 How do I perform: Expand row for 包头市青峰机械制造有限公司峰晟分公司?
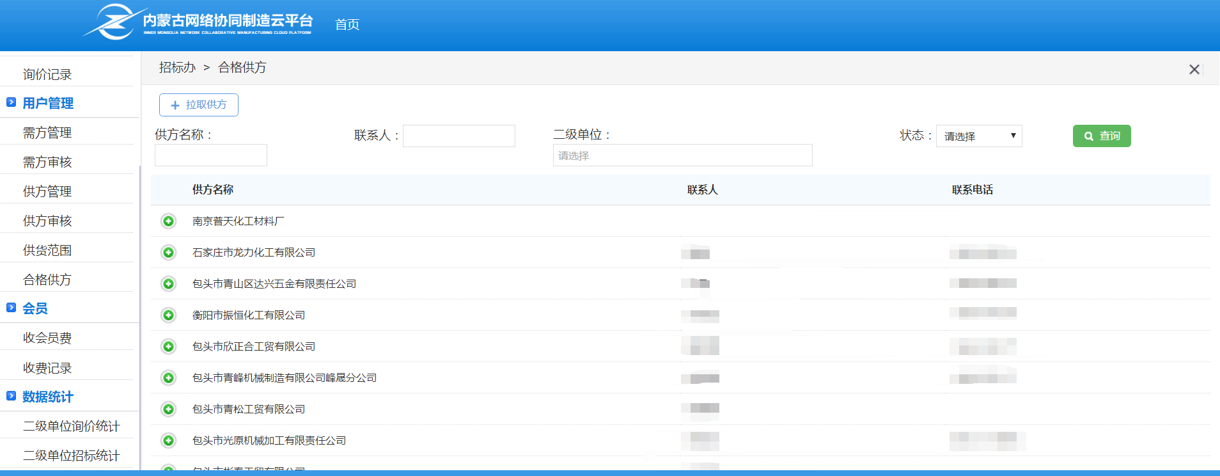coord(168,378)
